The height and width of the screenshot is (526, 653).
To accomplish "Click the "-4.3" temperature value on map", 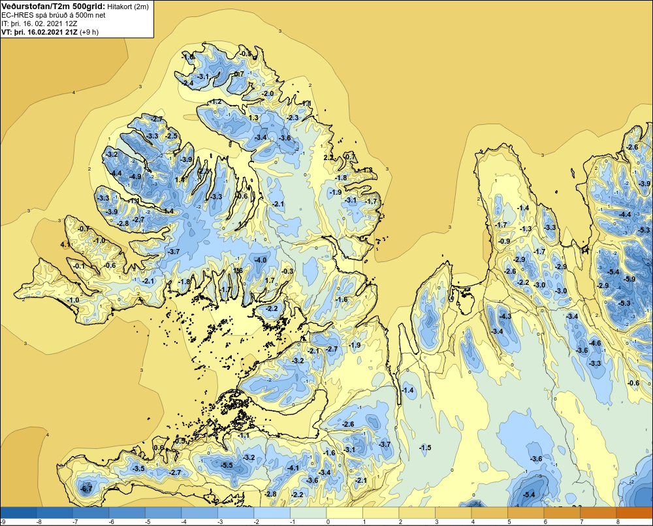I will (505, 316).
